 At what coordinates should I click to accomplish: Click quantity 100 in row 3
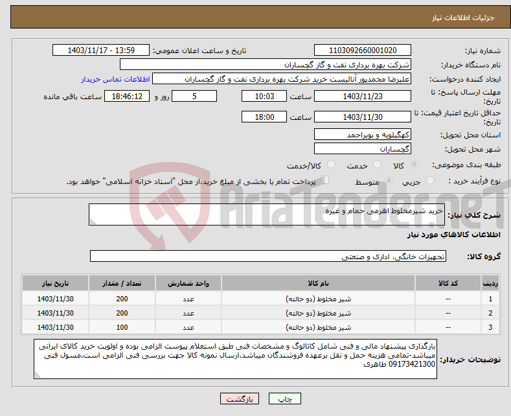click(x=122, y=327)
